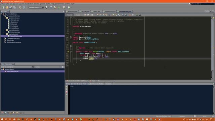Collapse the main method code fold
The width and height of the screenshot is (215, 121).
(71, 51)
